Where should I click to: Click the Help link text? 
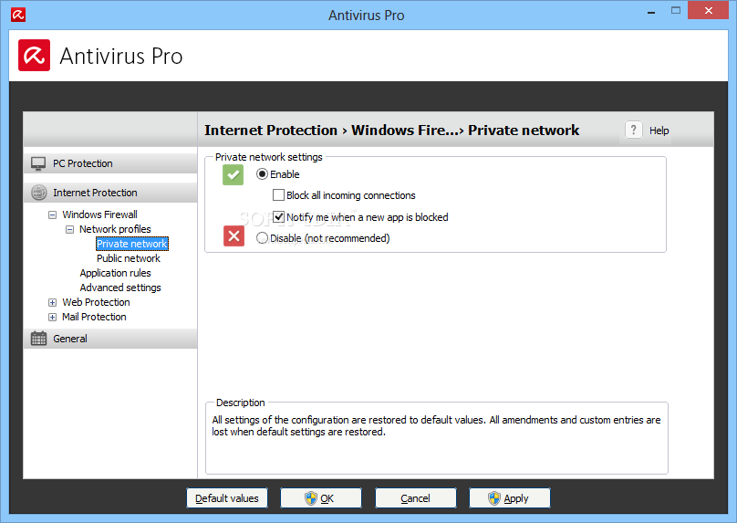[x=659, y=131]
